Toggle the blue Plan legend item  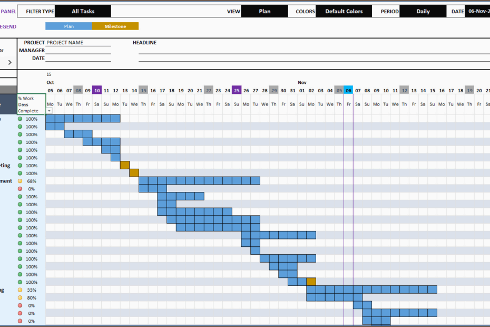68,25
